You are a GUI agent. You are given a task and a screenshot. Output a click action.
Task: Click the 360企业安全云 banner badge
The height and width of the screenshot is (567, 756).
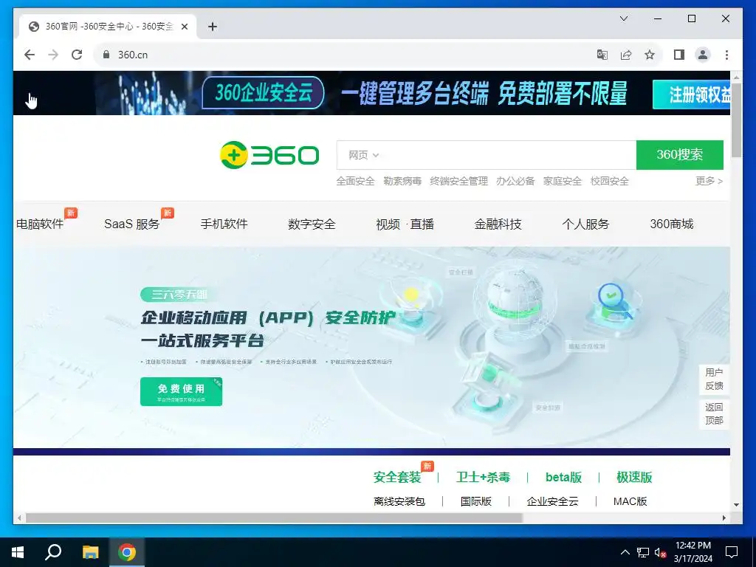(264, 92)
